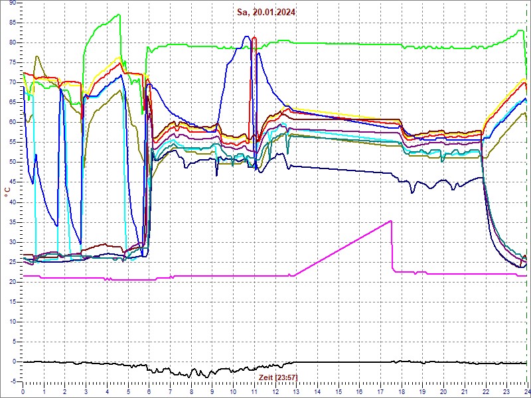Click x-axis hour label '22'

[486, 391]
